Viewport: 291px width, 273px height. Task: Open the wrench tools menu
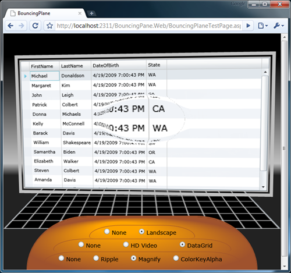coord(279,26)
